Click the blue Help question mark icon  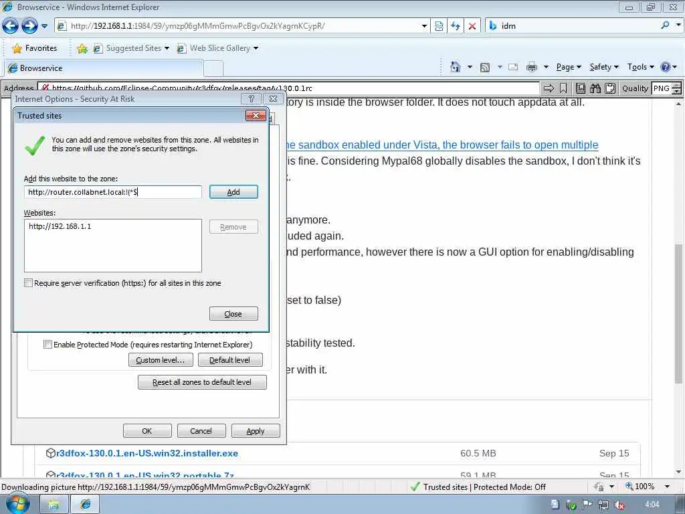(x=666, y=67)
